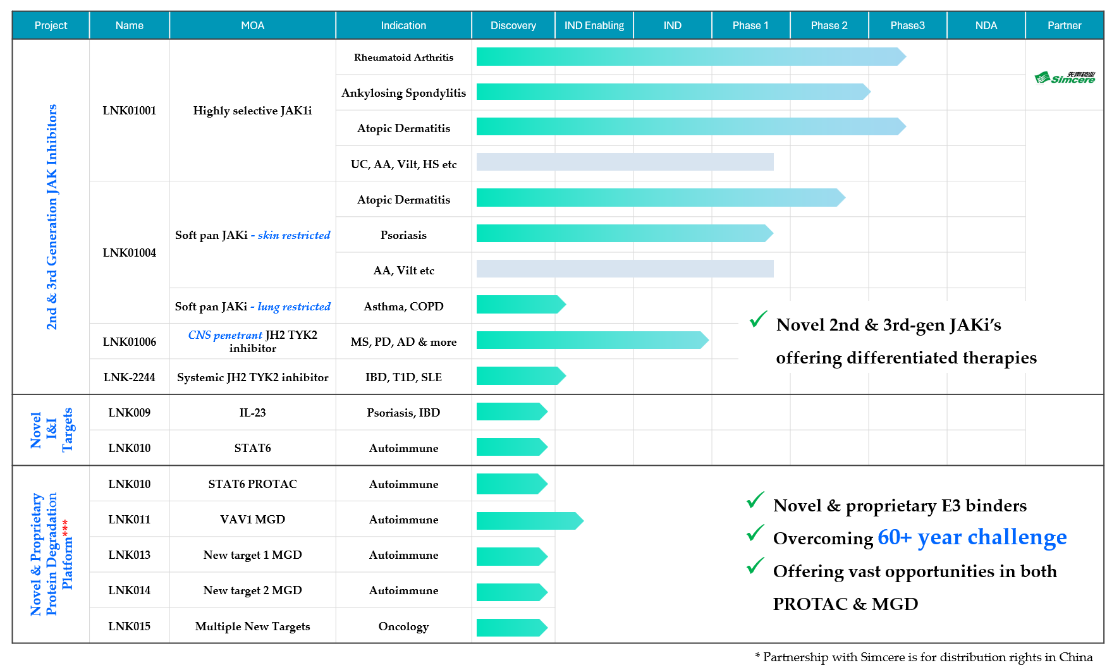Click the red asterisks on Protein Degradation Platform
The height and width of the screenshot is (665, 1119).
[66, 528]
